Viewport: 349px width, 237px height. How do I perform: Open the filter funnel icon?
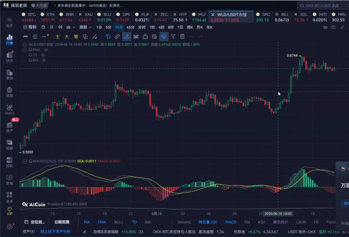173,37
